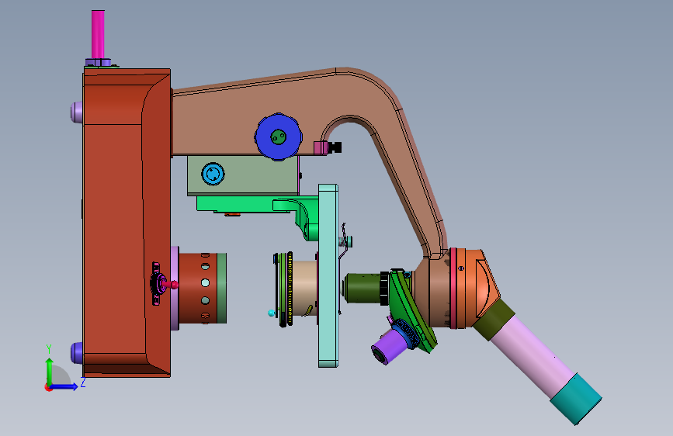Screen dimensions: 673x436
Task: Click the blue Z axis arrow of triad
Action: tap(64, 386)
